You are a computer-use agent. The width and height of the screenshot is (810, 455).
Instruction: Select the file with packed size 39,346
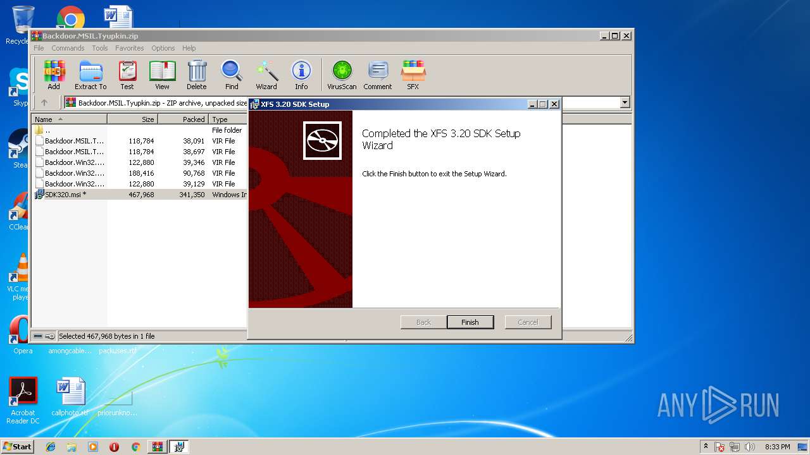(x=140, y=162)
